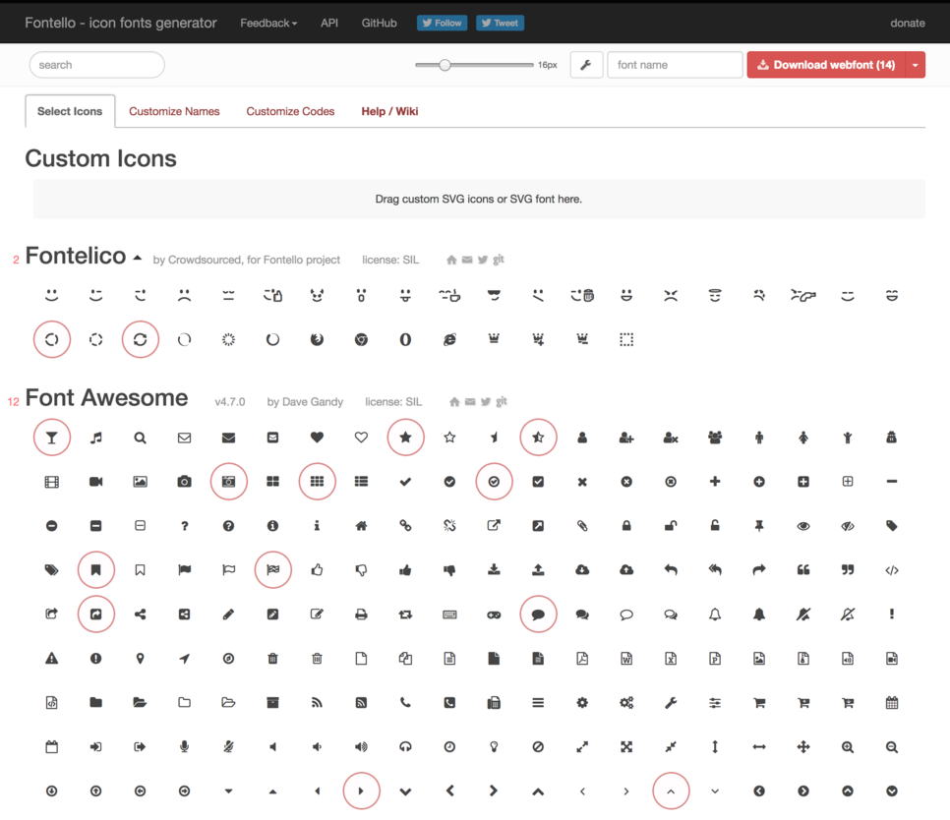Focus the search input field
The width and height of the screenshot is (950, 820).
(97, 65)
